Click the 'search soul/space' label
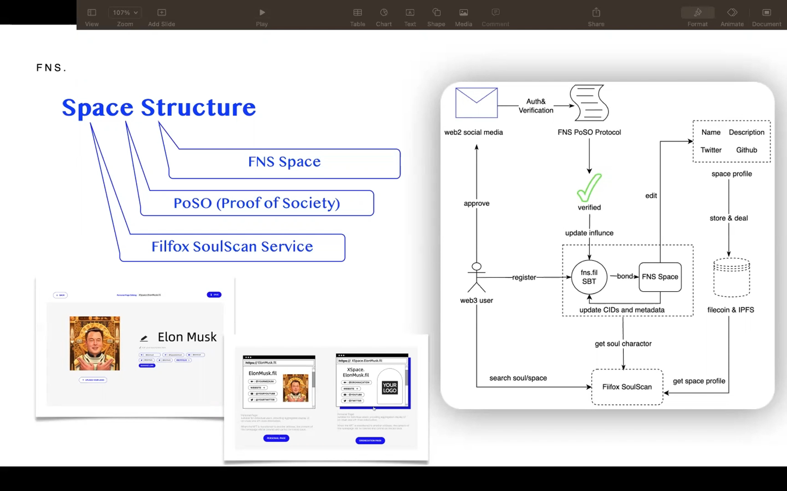 click(x=518, y=378)
